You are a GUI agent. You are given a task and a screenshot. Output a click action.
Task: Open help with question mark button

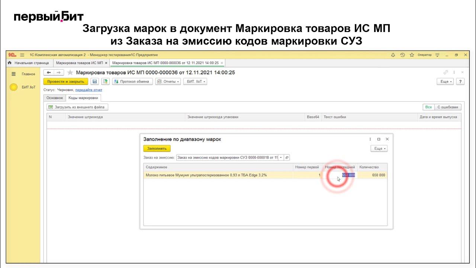460,82
